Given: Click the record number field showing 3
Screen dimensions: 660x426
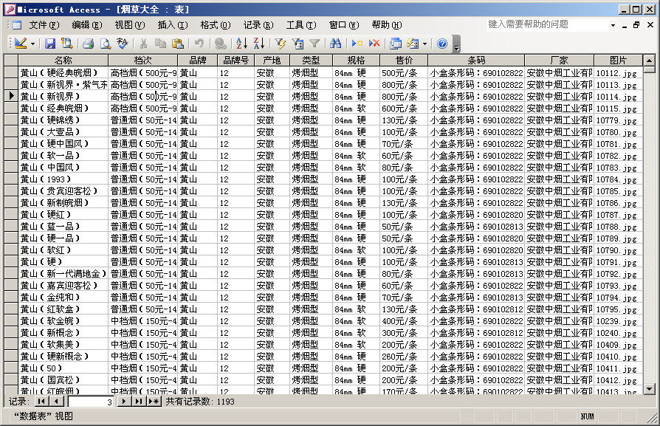Looking at the screenshot, I should (x=91, y=402).
